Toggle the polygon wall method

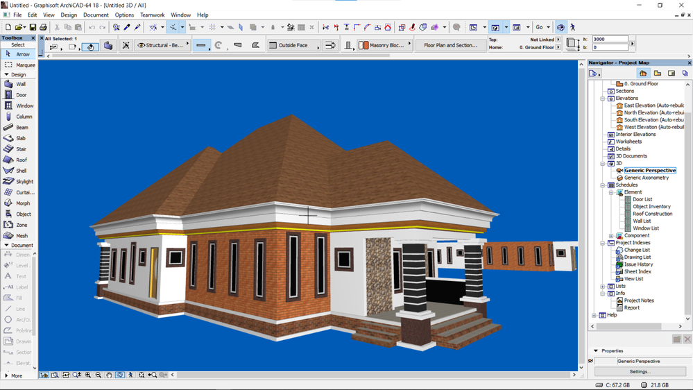[x=255, y=45]
